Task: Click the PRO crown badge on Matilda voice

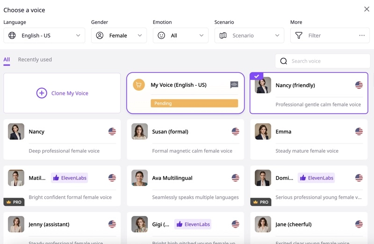Action: (14, 202)
